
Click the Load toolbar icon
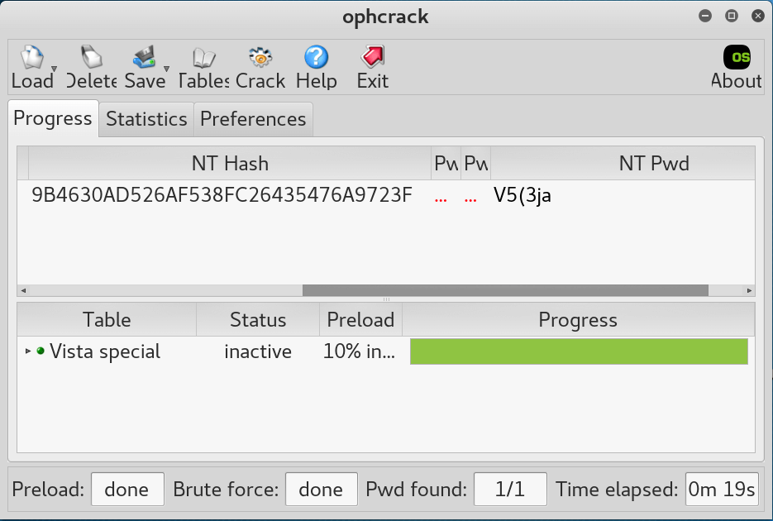coord(31,59)
